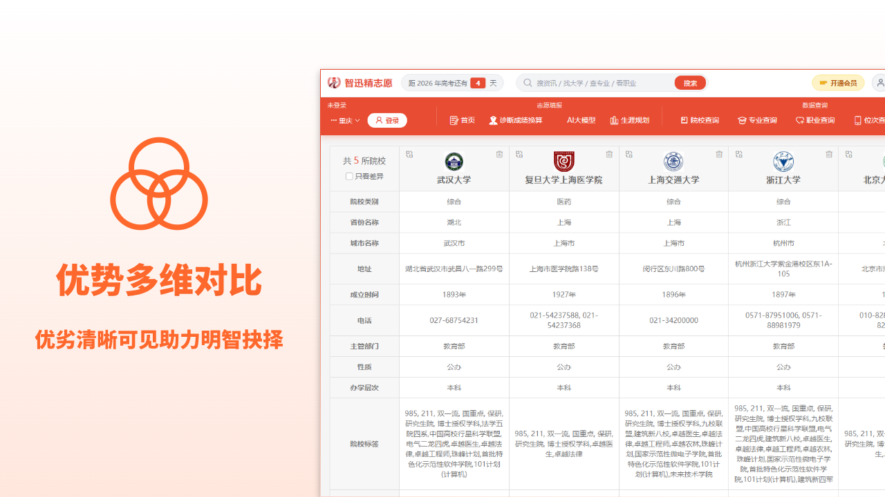Click the 武汉大学 school name link
The image size is (885, 497).
[x=454, y=180]
